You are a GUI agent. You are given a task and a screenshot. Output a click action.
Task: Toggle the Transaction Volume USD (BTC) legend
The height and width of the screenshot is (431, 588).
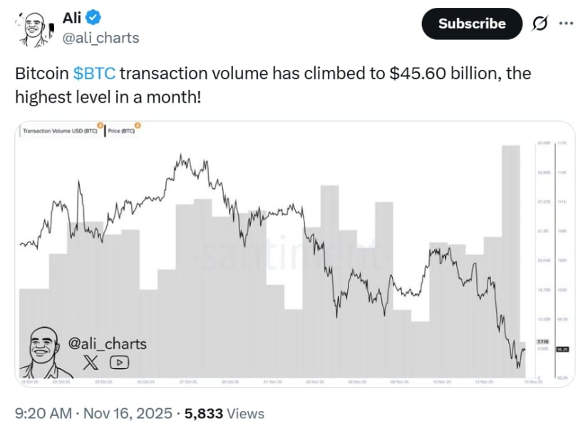61,130
